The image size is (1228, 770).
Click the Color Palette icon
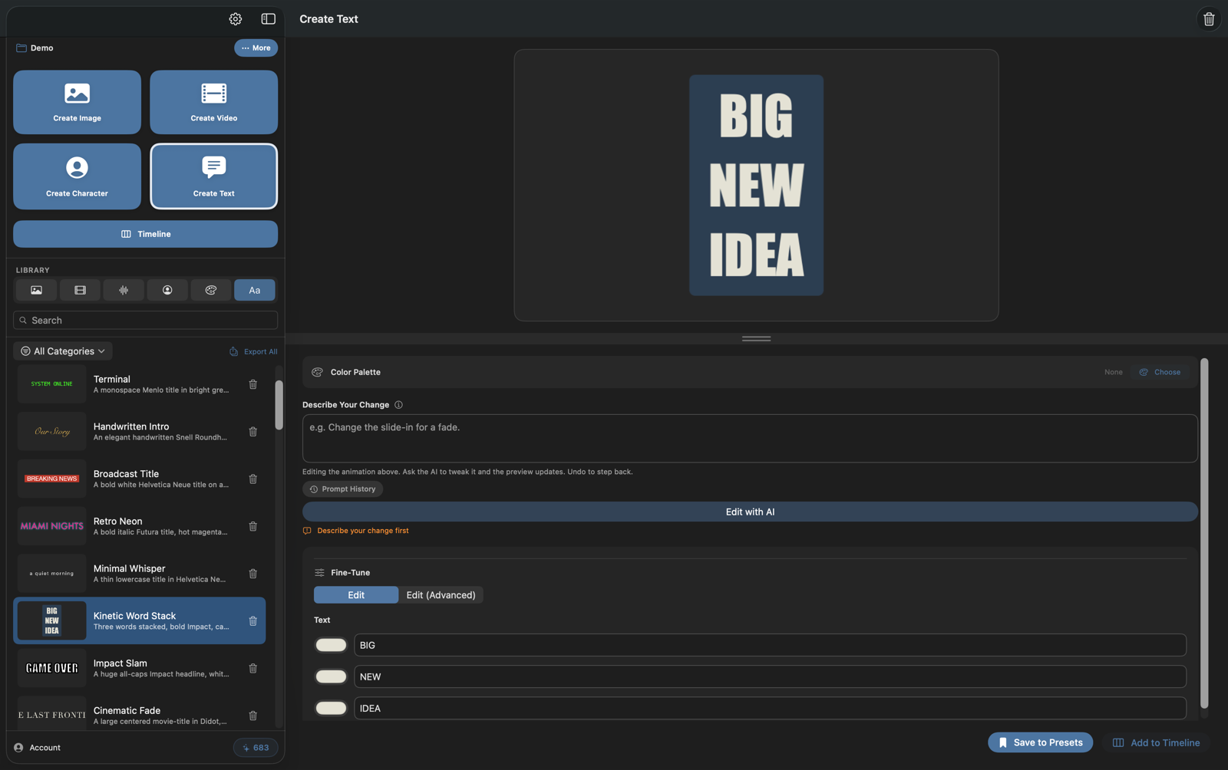317,372
